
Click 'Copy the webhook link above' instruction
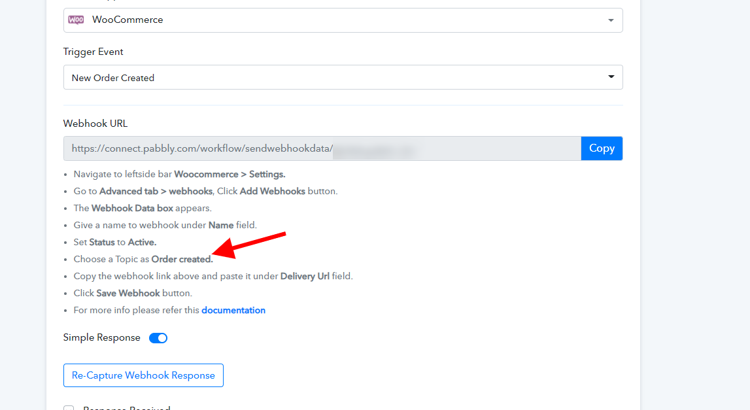pyautogui.click(x=213, y=276)
